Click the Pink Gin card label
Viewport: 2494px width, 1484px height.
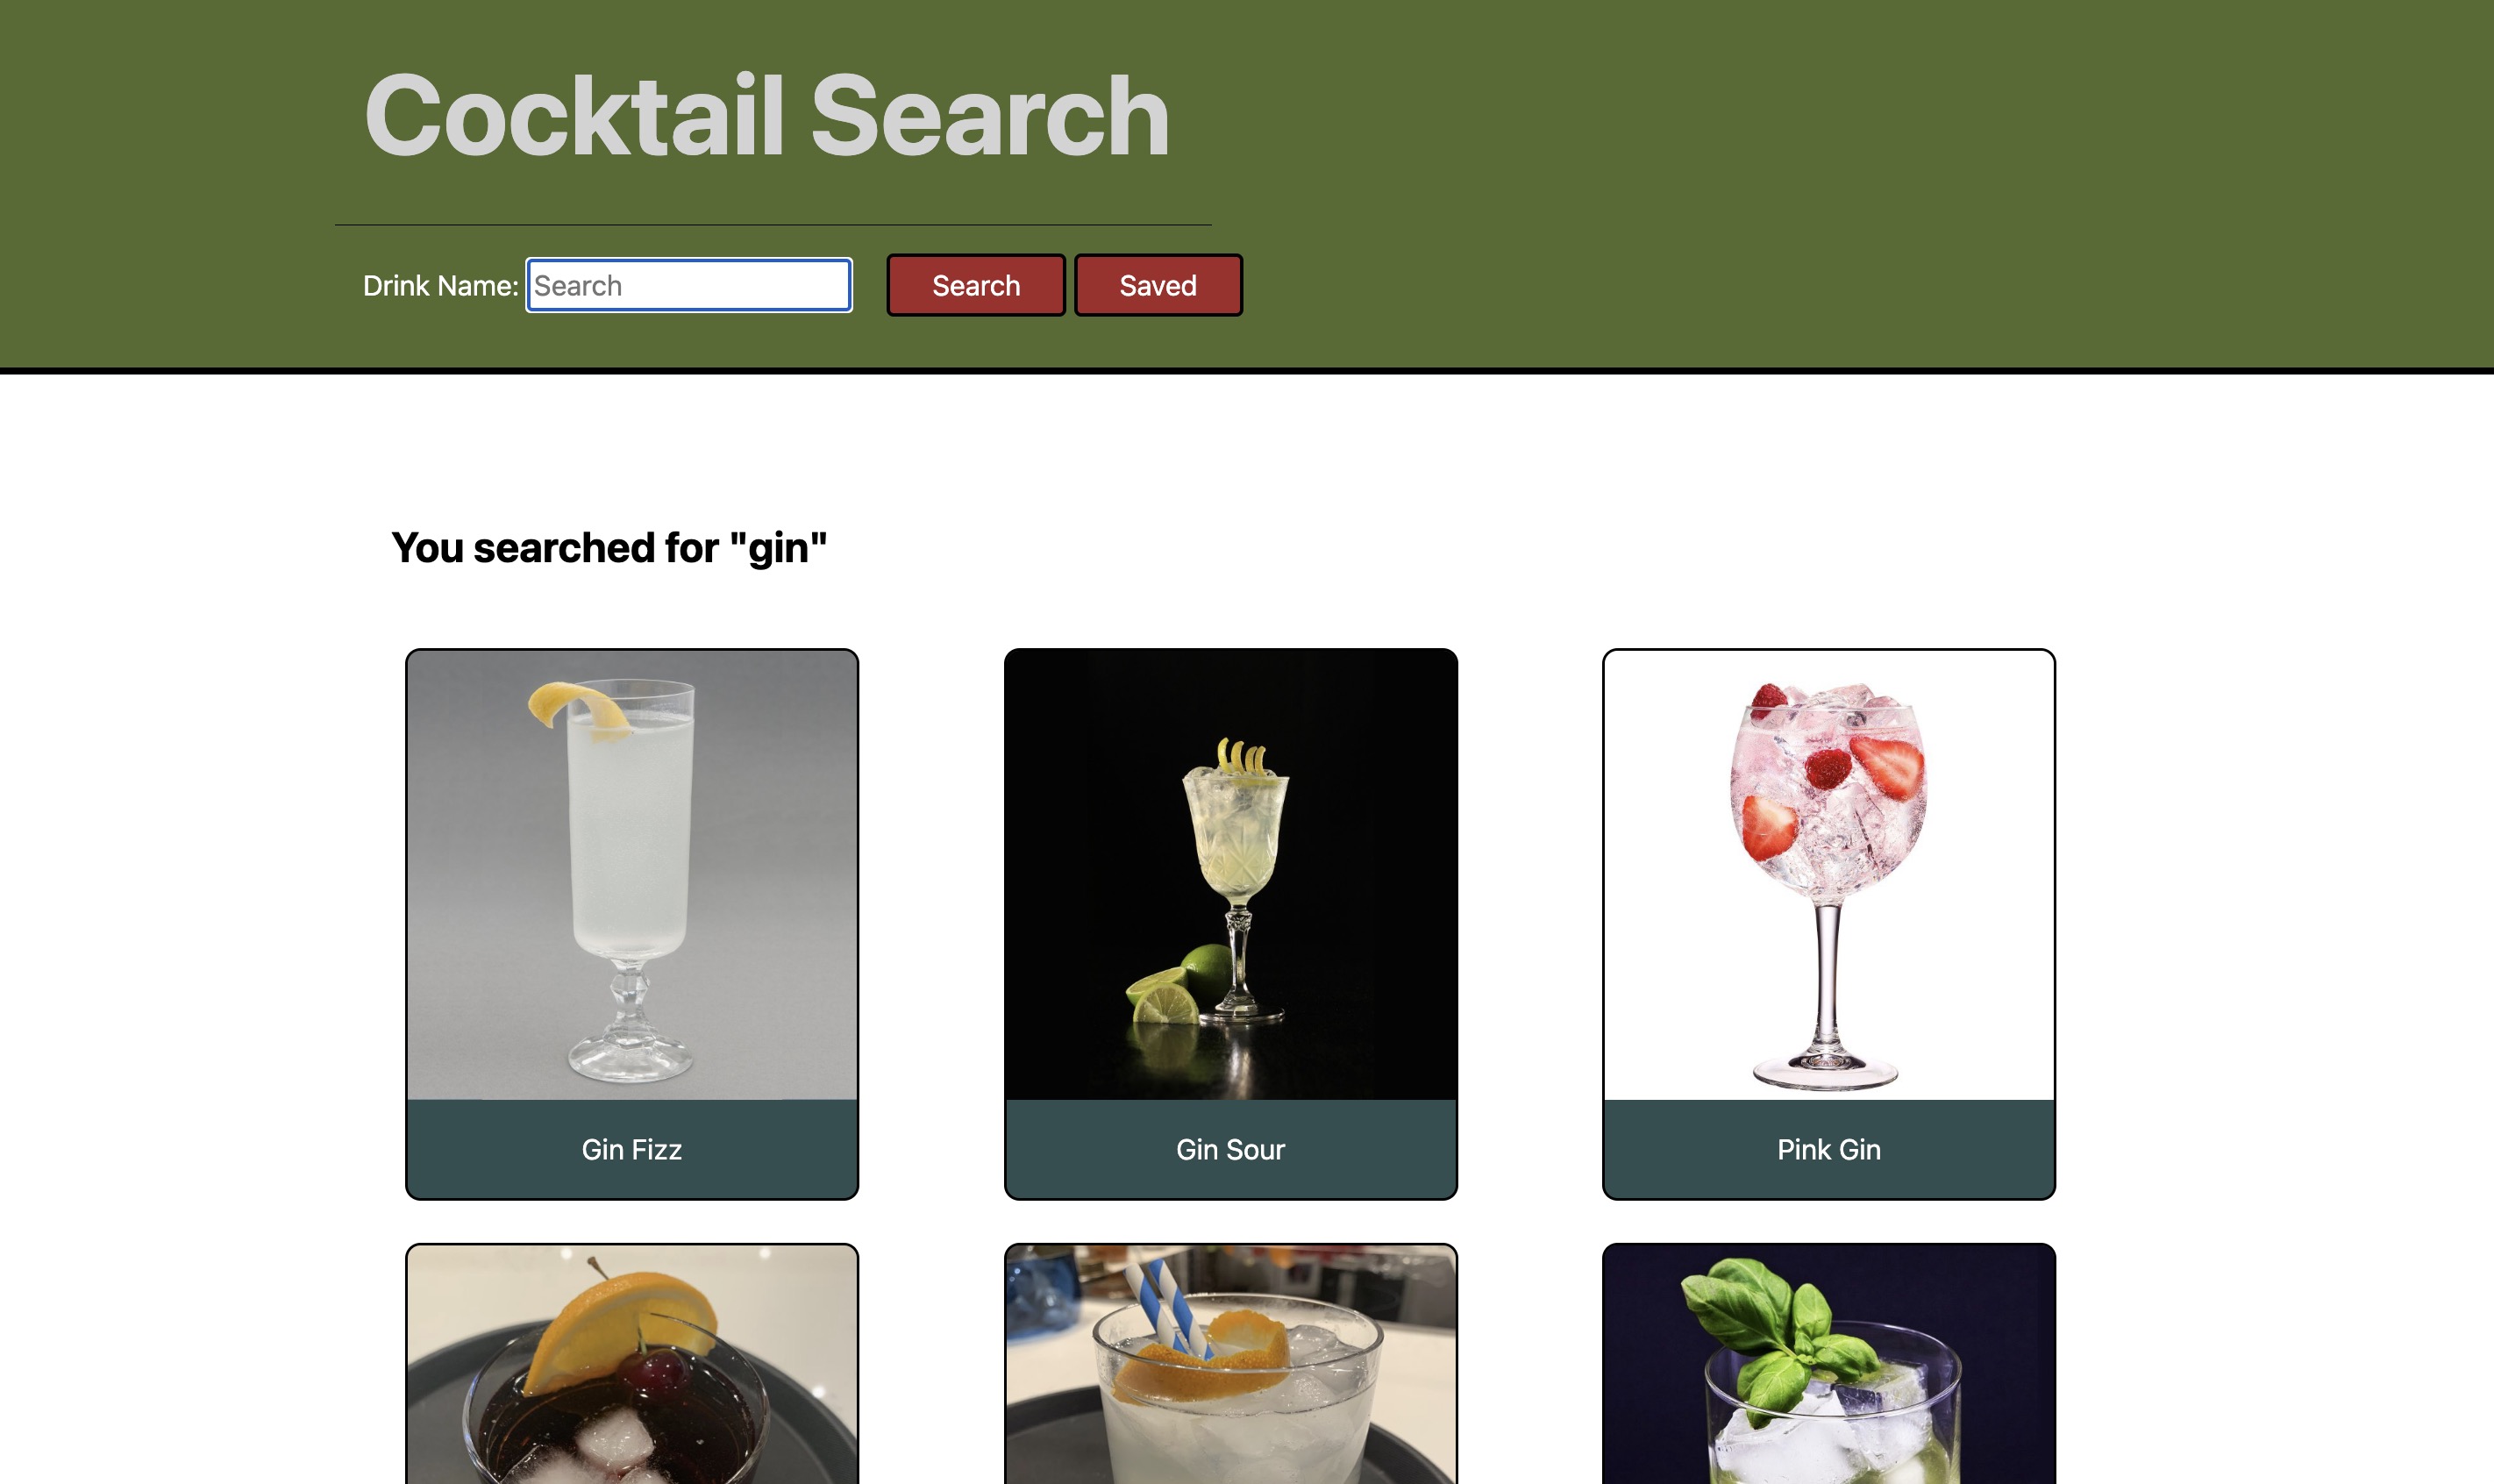point(1828,1149)
